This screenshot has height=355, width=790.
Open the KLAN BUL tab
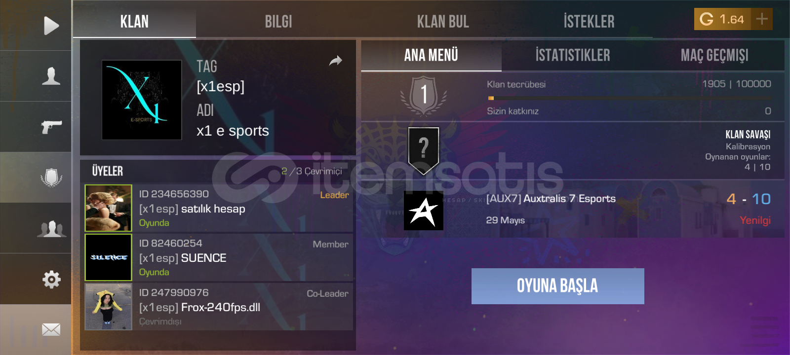[443, 22]
